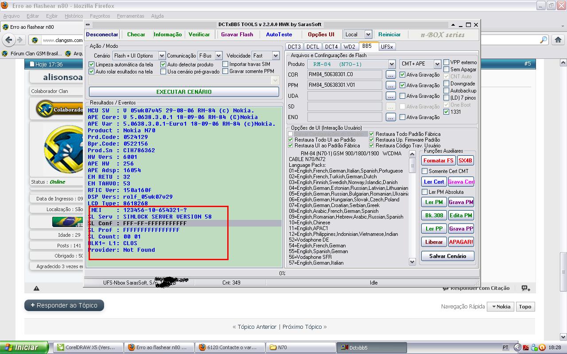The height and width of the screenshot is (354, 567).
Task: Click Gravar Flash in toolbar
Action: (x=237, y=35)
